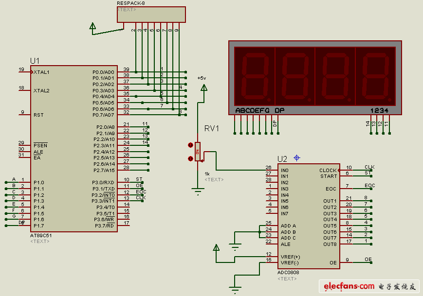
Task: Click the P2.0/A8 pin label
Action: (106, 127)
